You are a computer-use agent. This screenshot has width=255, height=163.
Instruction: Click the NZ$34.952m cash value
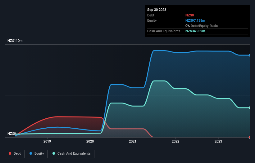tap(195, 31)
